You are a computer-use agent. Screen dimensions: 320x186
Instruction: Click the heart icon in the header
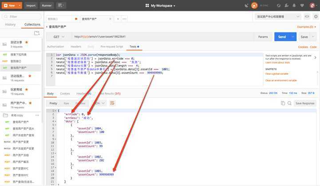click(302, 5)
